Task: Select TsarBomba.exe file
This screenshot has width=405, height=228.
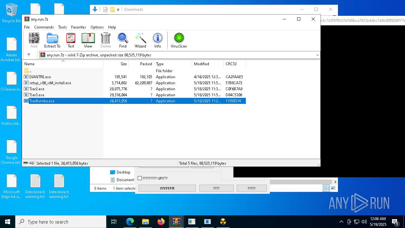Action: 134,101
